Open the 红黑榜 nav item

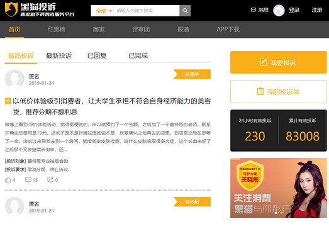(57, 30)
